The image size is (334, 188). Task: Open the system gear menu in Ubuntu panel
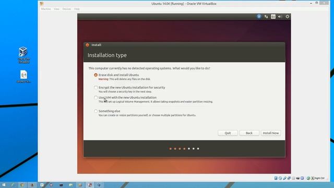(x=288, y=16)
